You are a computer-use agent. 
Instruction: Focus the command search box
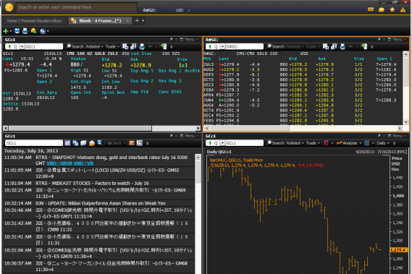(x=77, y=7)
